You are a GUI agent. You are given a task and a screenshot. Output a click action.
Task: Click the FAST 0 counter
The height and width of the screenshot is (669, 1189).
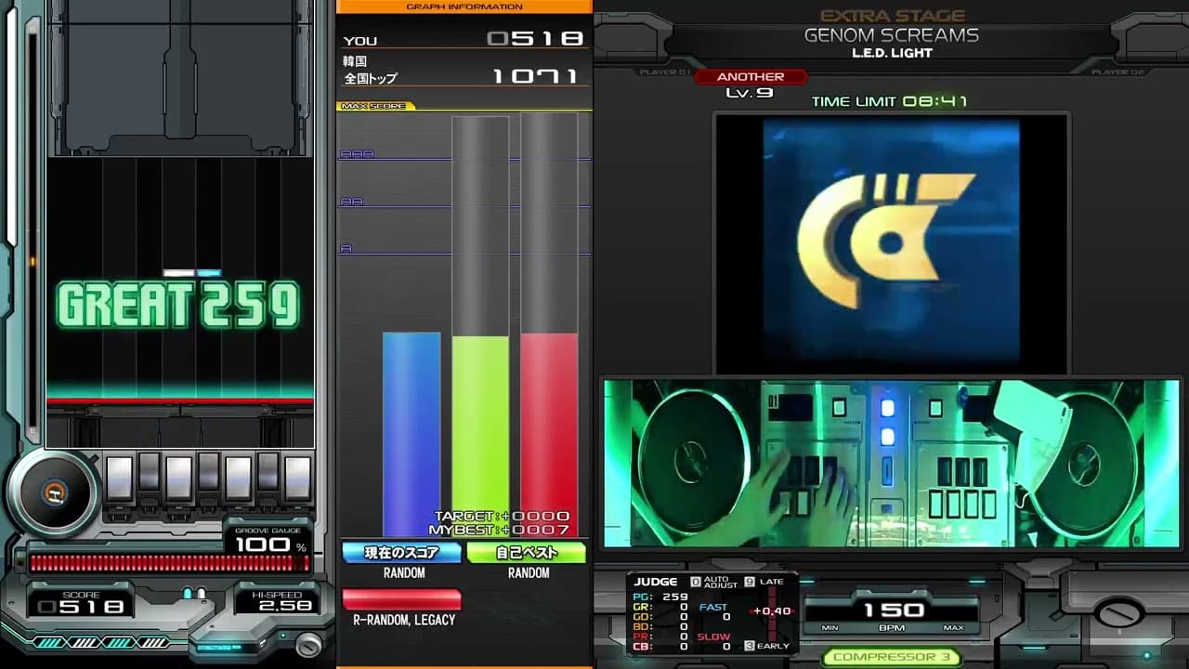pyautogui.click(x=714, y=611)
